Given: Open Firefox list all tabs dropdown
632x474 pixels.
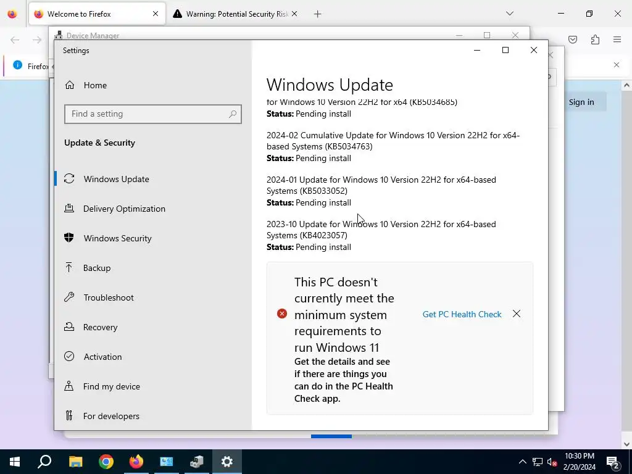Looking at the screenshot, I should click(x=510, y=14).
